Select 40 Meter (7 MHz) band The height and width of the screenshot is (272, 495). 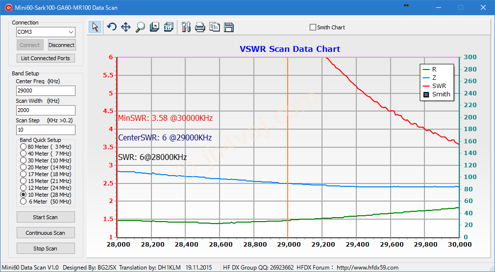[23, 154]
